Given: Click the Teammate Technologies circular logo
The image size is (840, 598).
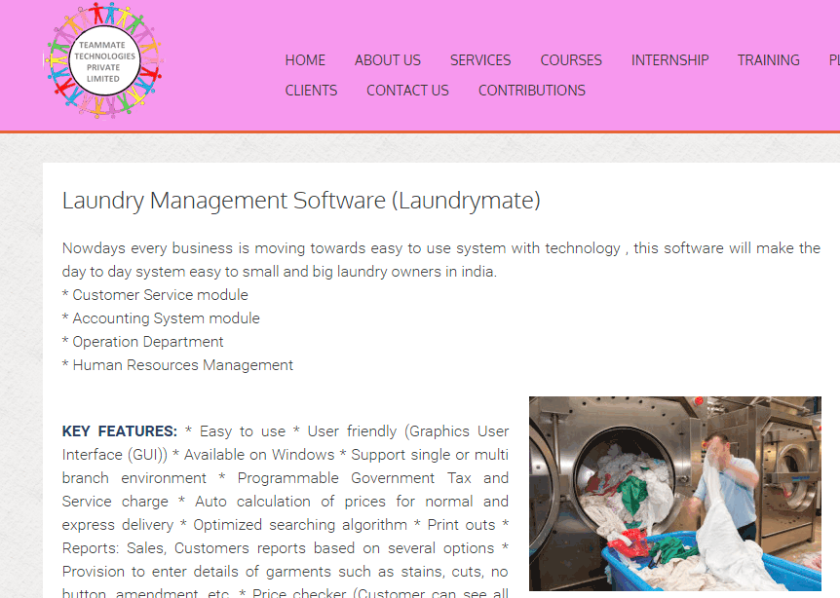Looking at the screenshot, I should click(102, 63).
